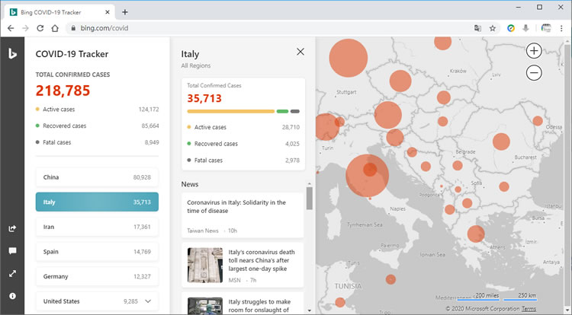Click the Germany case bubble on map
Screen dimensions: 572x315
(x=349, y=58)
